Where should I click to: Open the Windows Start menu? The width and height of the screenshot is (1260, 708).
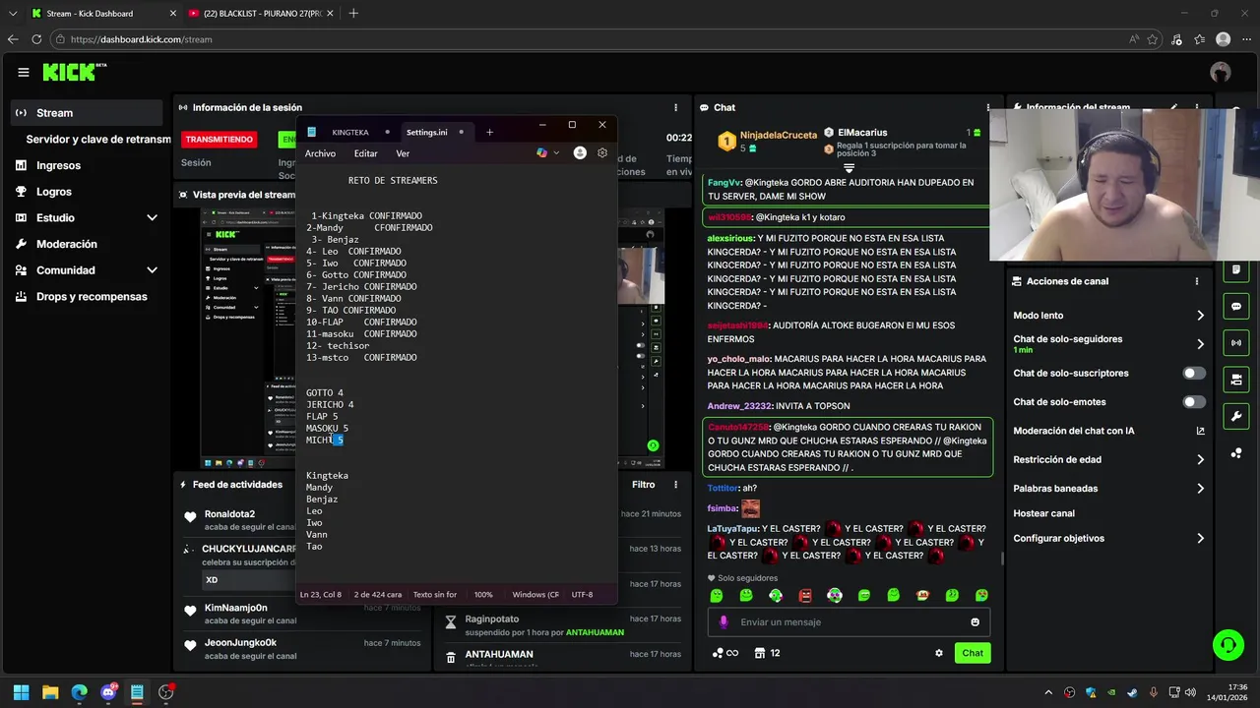21,692
